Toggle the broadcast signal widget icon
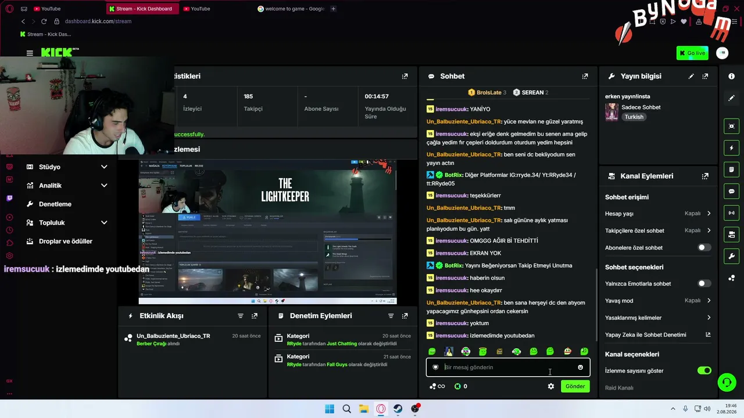The height and width of the screenshot is (418, 744). pos(731,213)
